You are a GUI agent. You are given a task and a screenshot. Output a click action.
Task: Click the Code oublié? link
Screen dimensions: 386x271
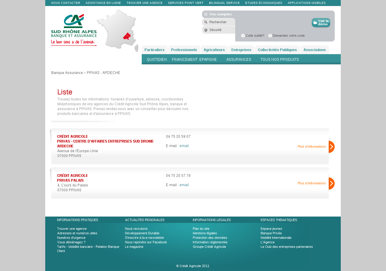coord(255,35)
